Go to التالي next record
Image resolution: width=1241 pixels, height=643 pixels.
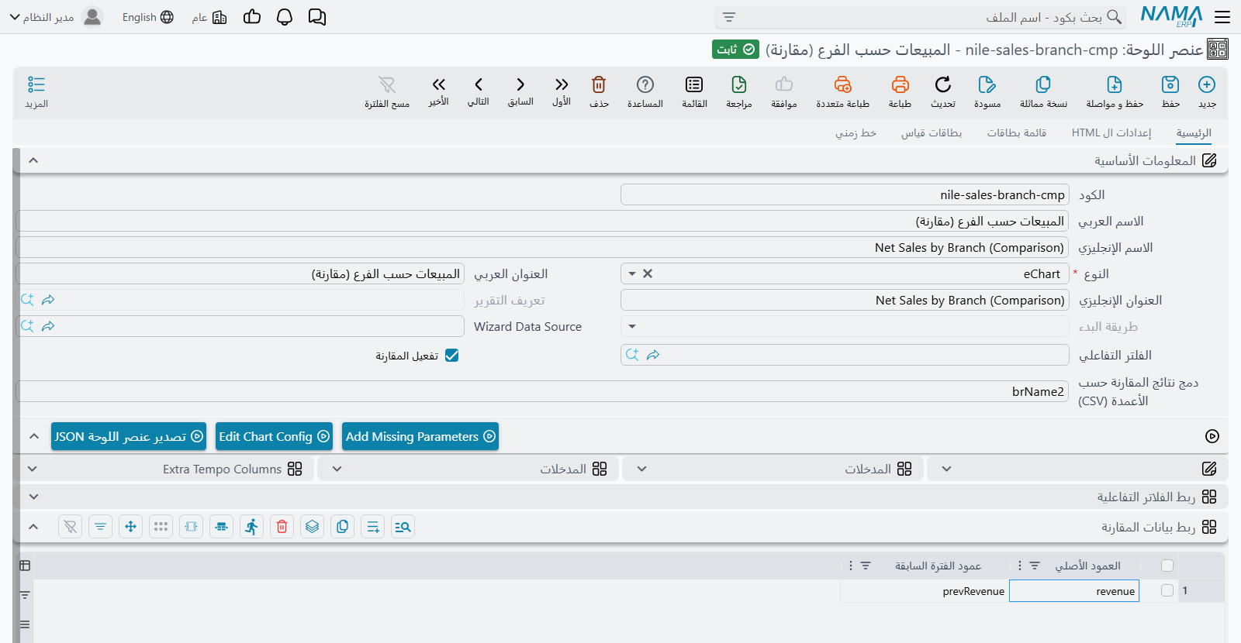coord(479,84)
